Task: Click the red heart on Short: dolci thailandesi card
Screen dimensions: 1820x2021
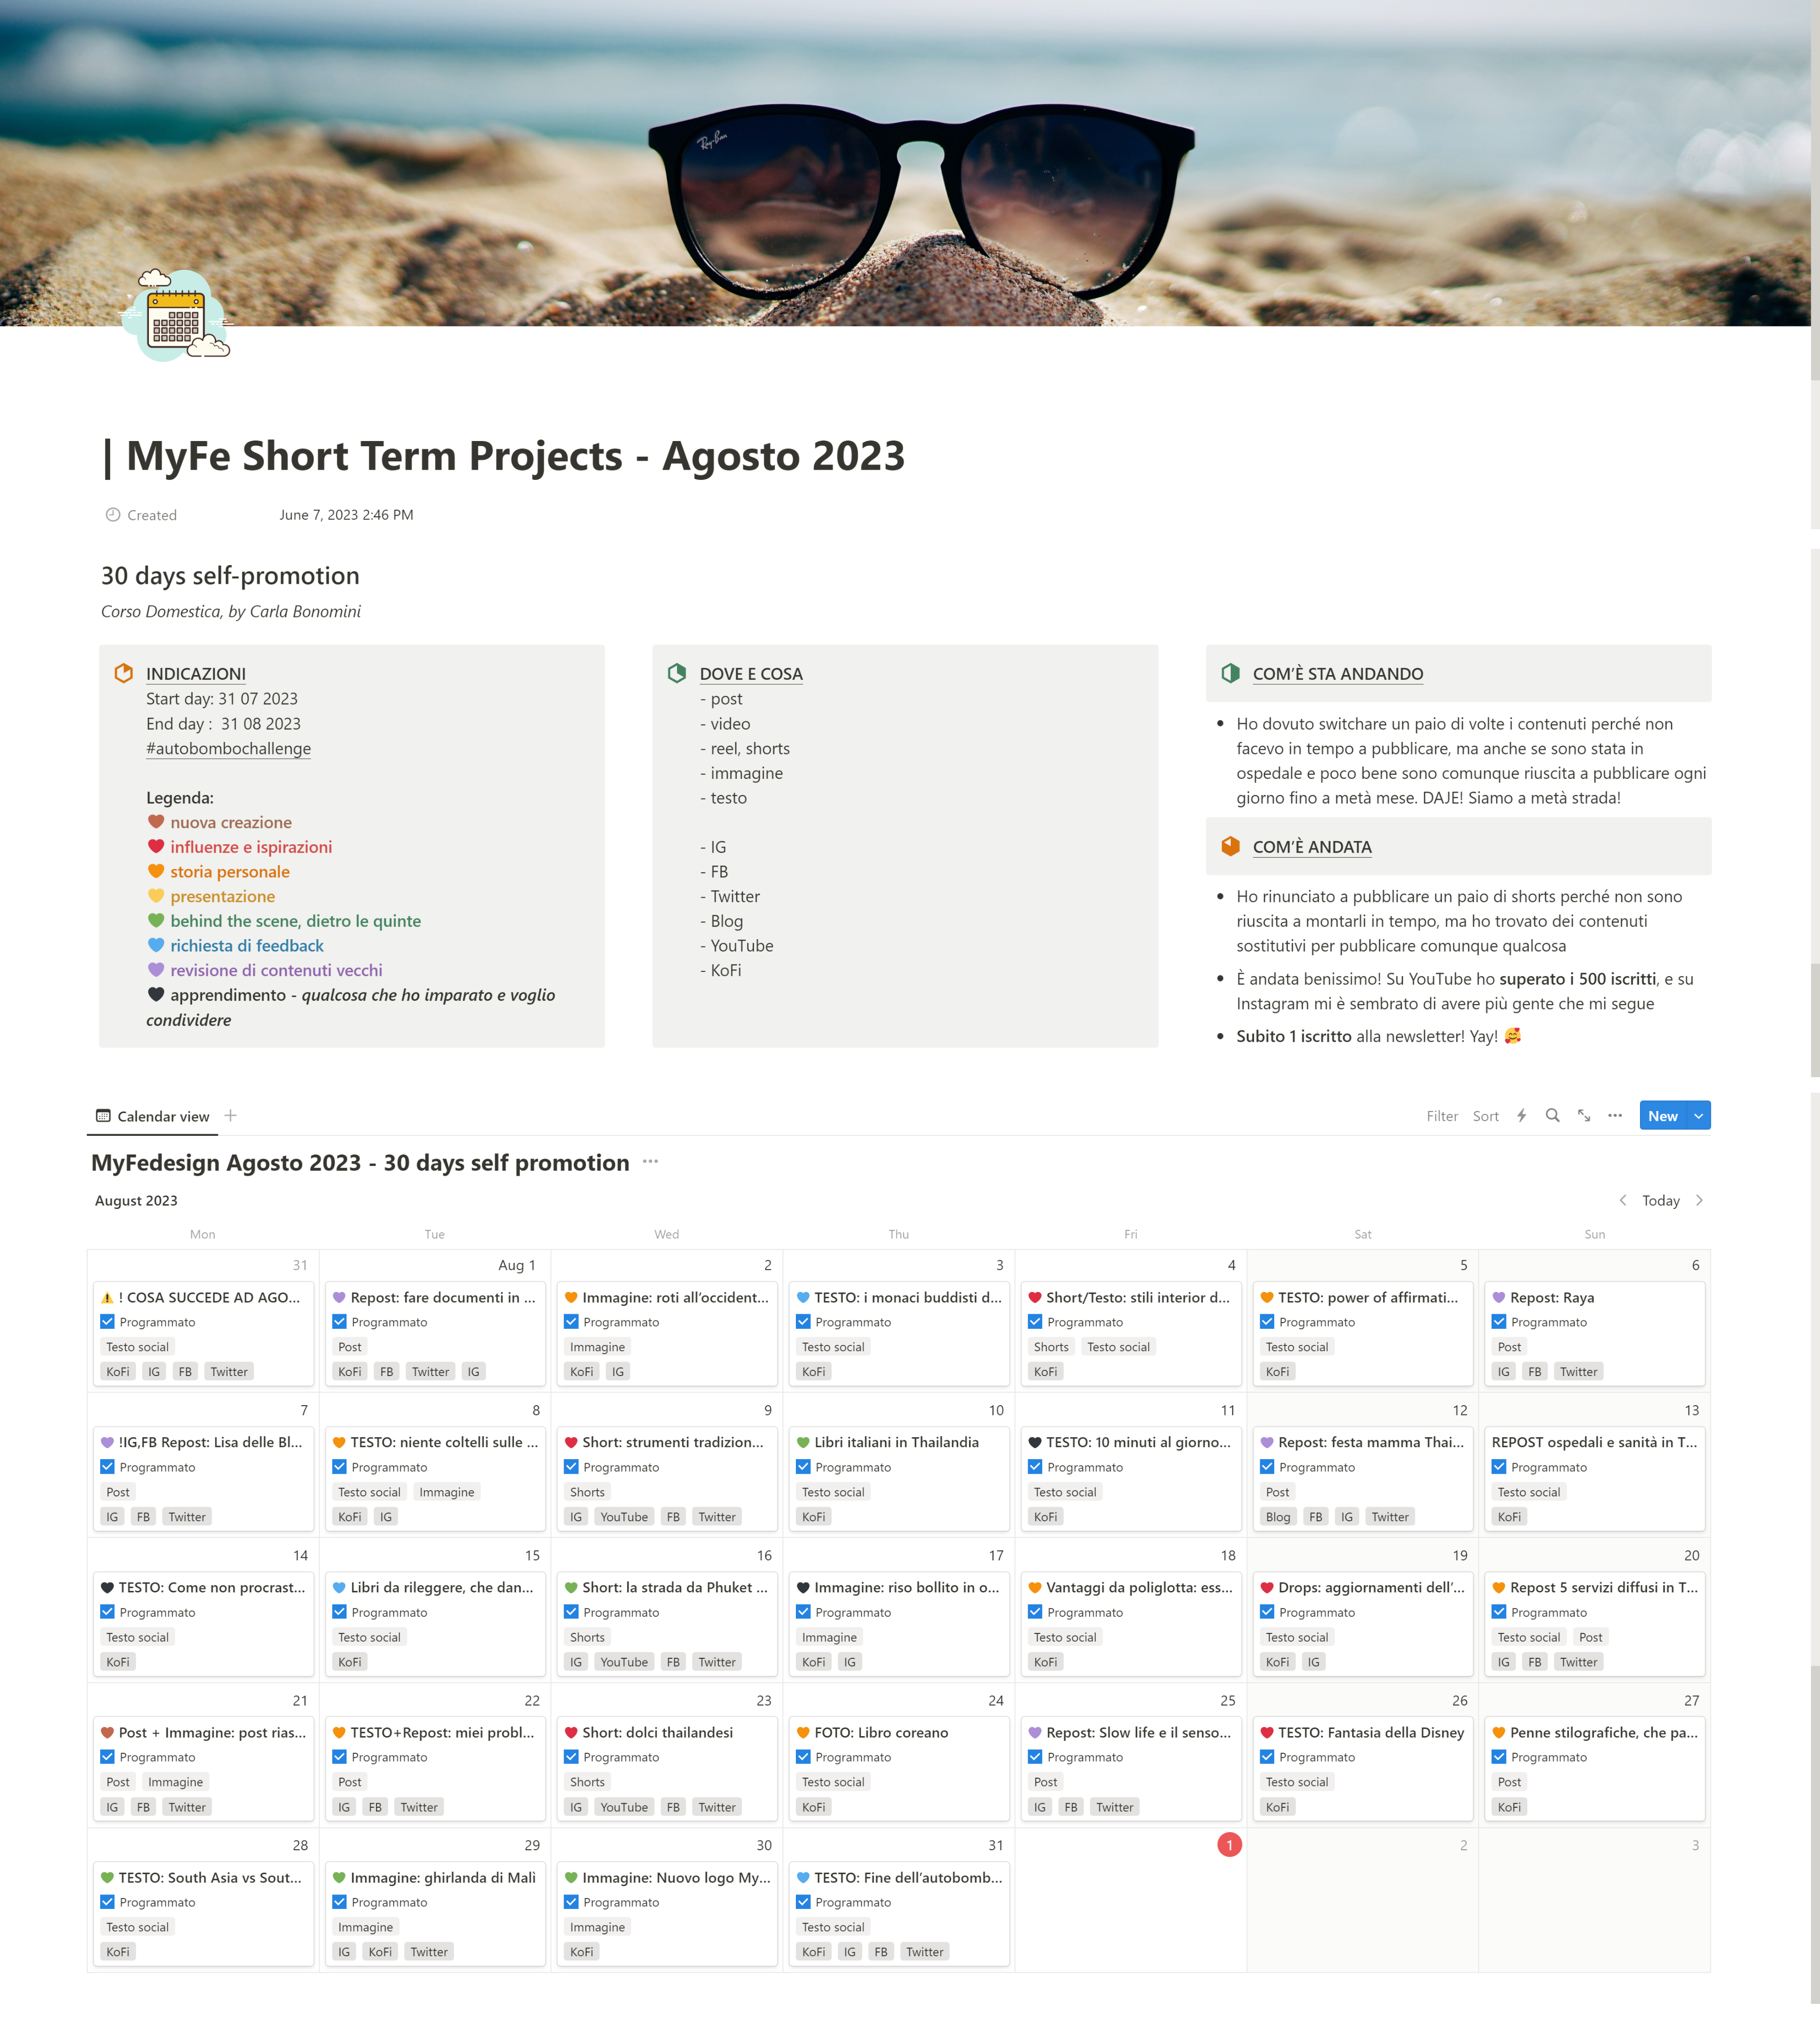Action: (x=571, y=1732)
